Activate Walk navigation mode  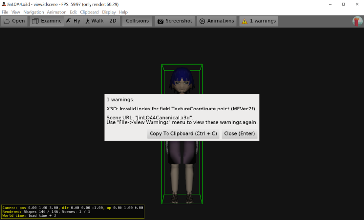point(94,21)
